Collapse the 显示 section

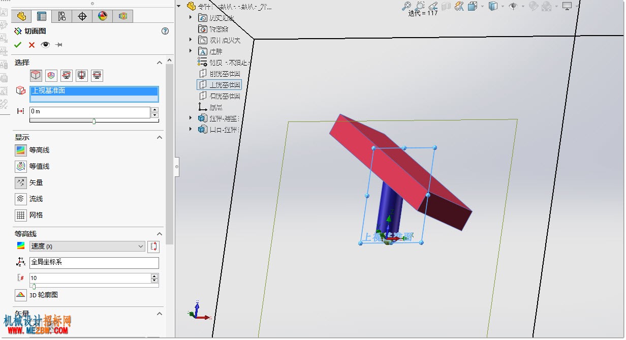(x=160, y=138)
